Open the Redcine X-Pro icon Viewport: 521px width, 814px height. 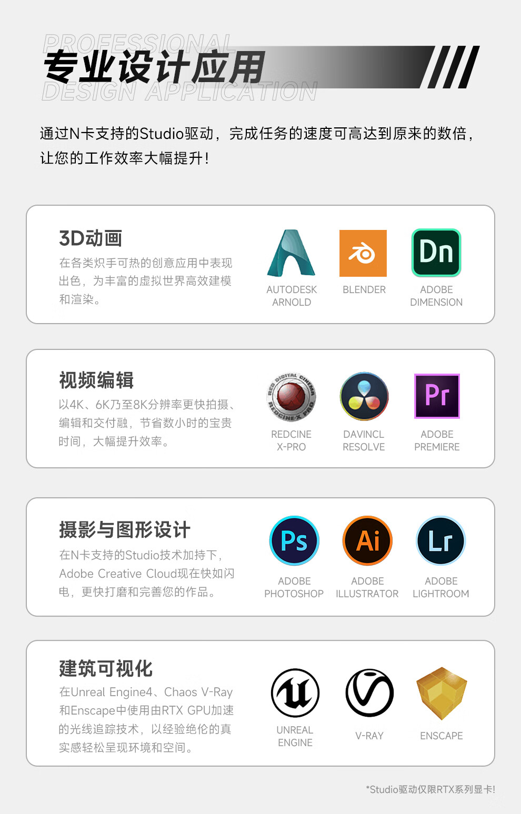coord(291,397)
